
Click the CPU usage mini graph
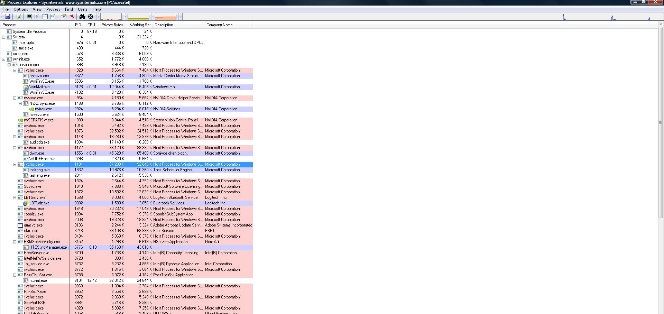(x=111, y=17)
